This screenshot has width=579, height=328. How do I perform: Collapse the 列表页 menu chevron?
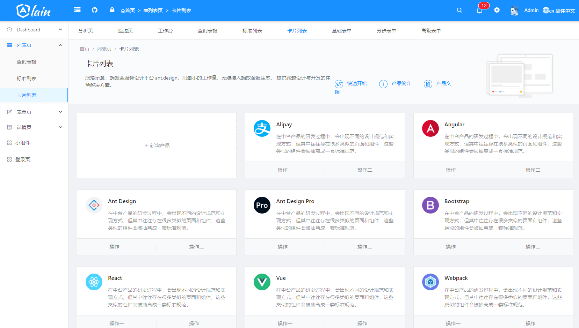click(60, 45)
